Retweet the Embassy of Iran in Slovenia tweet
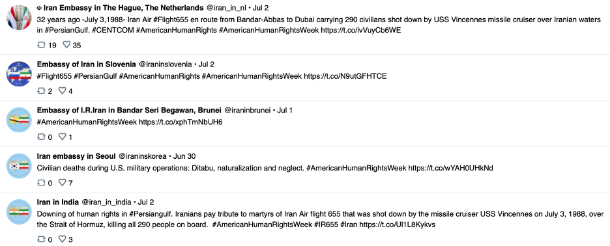The width and height of the screenshot is (610, 246). [41, 91]
